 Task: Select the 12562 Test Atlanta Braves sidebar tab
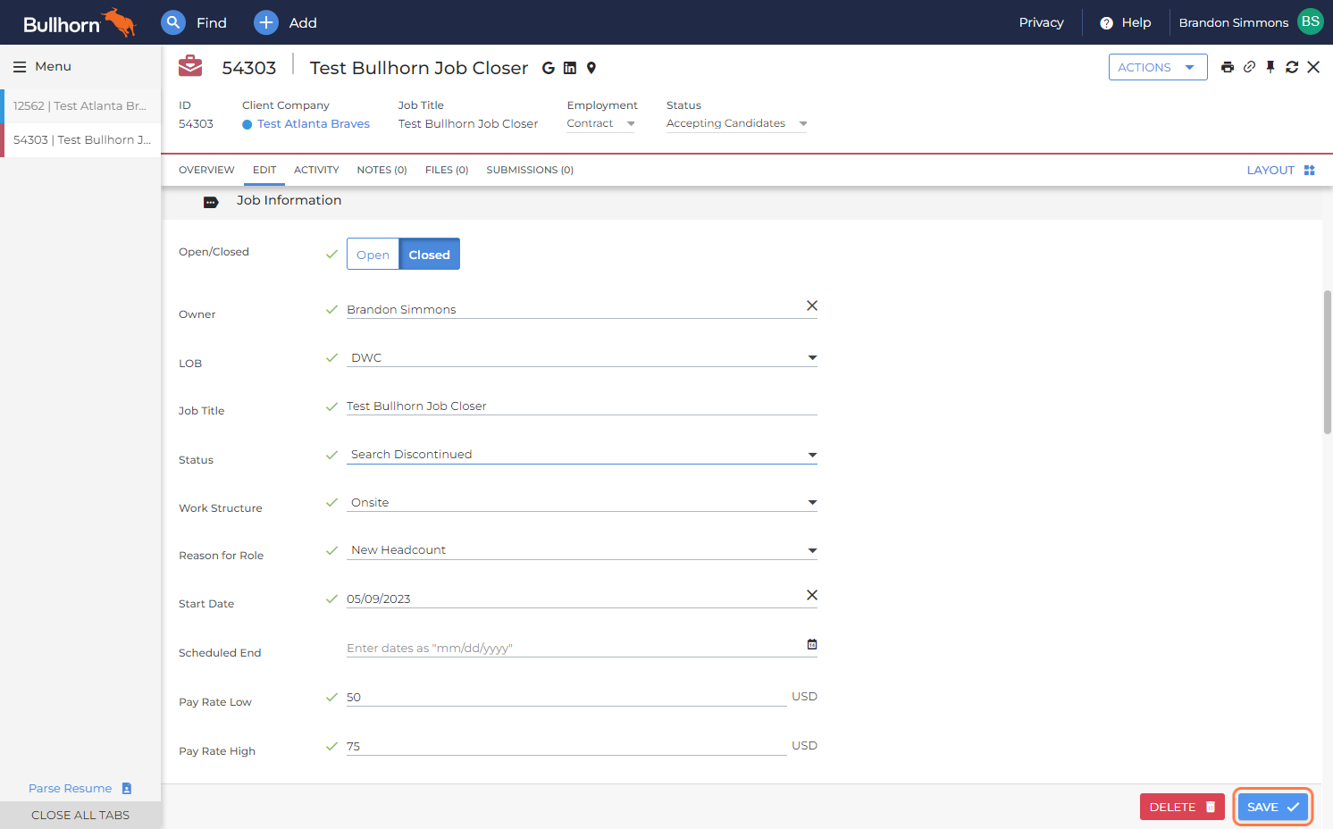pyautogui.click(x=80, y=105)
